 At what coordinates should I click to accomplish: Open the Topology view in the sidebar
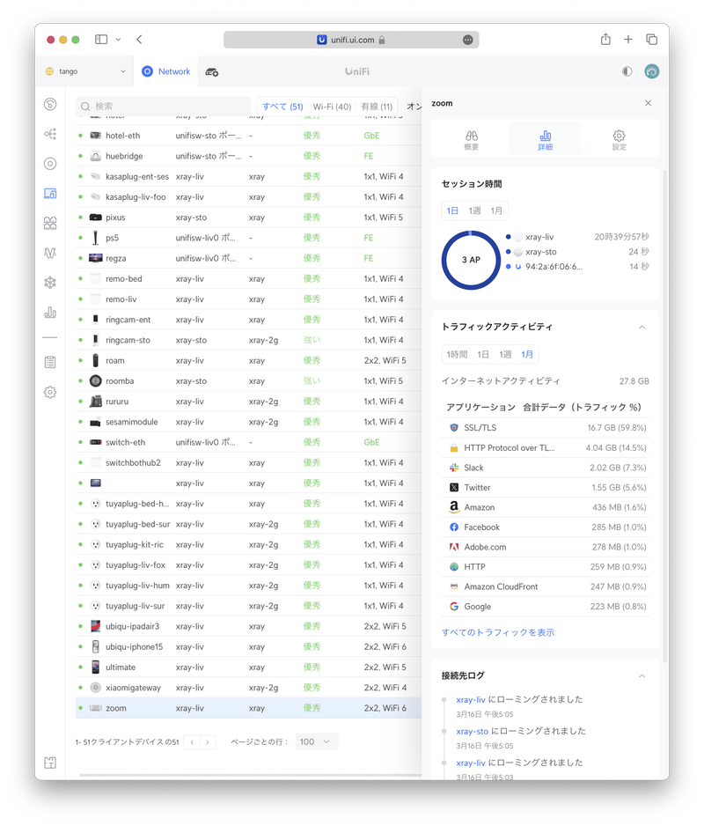tap(50, 134)
